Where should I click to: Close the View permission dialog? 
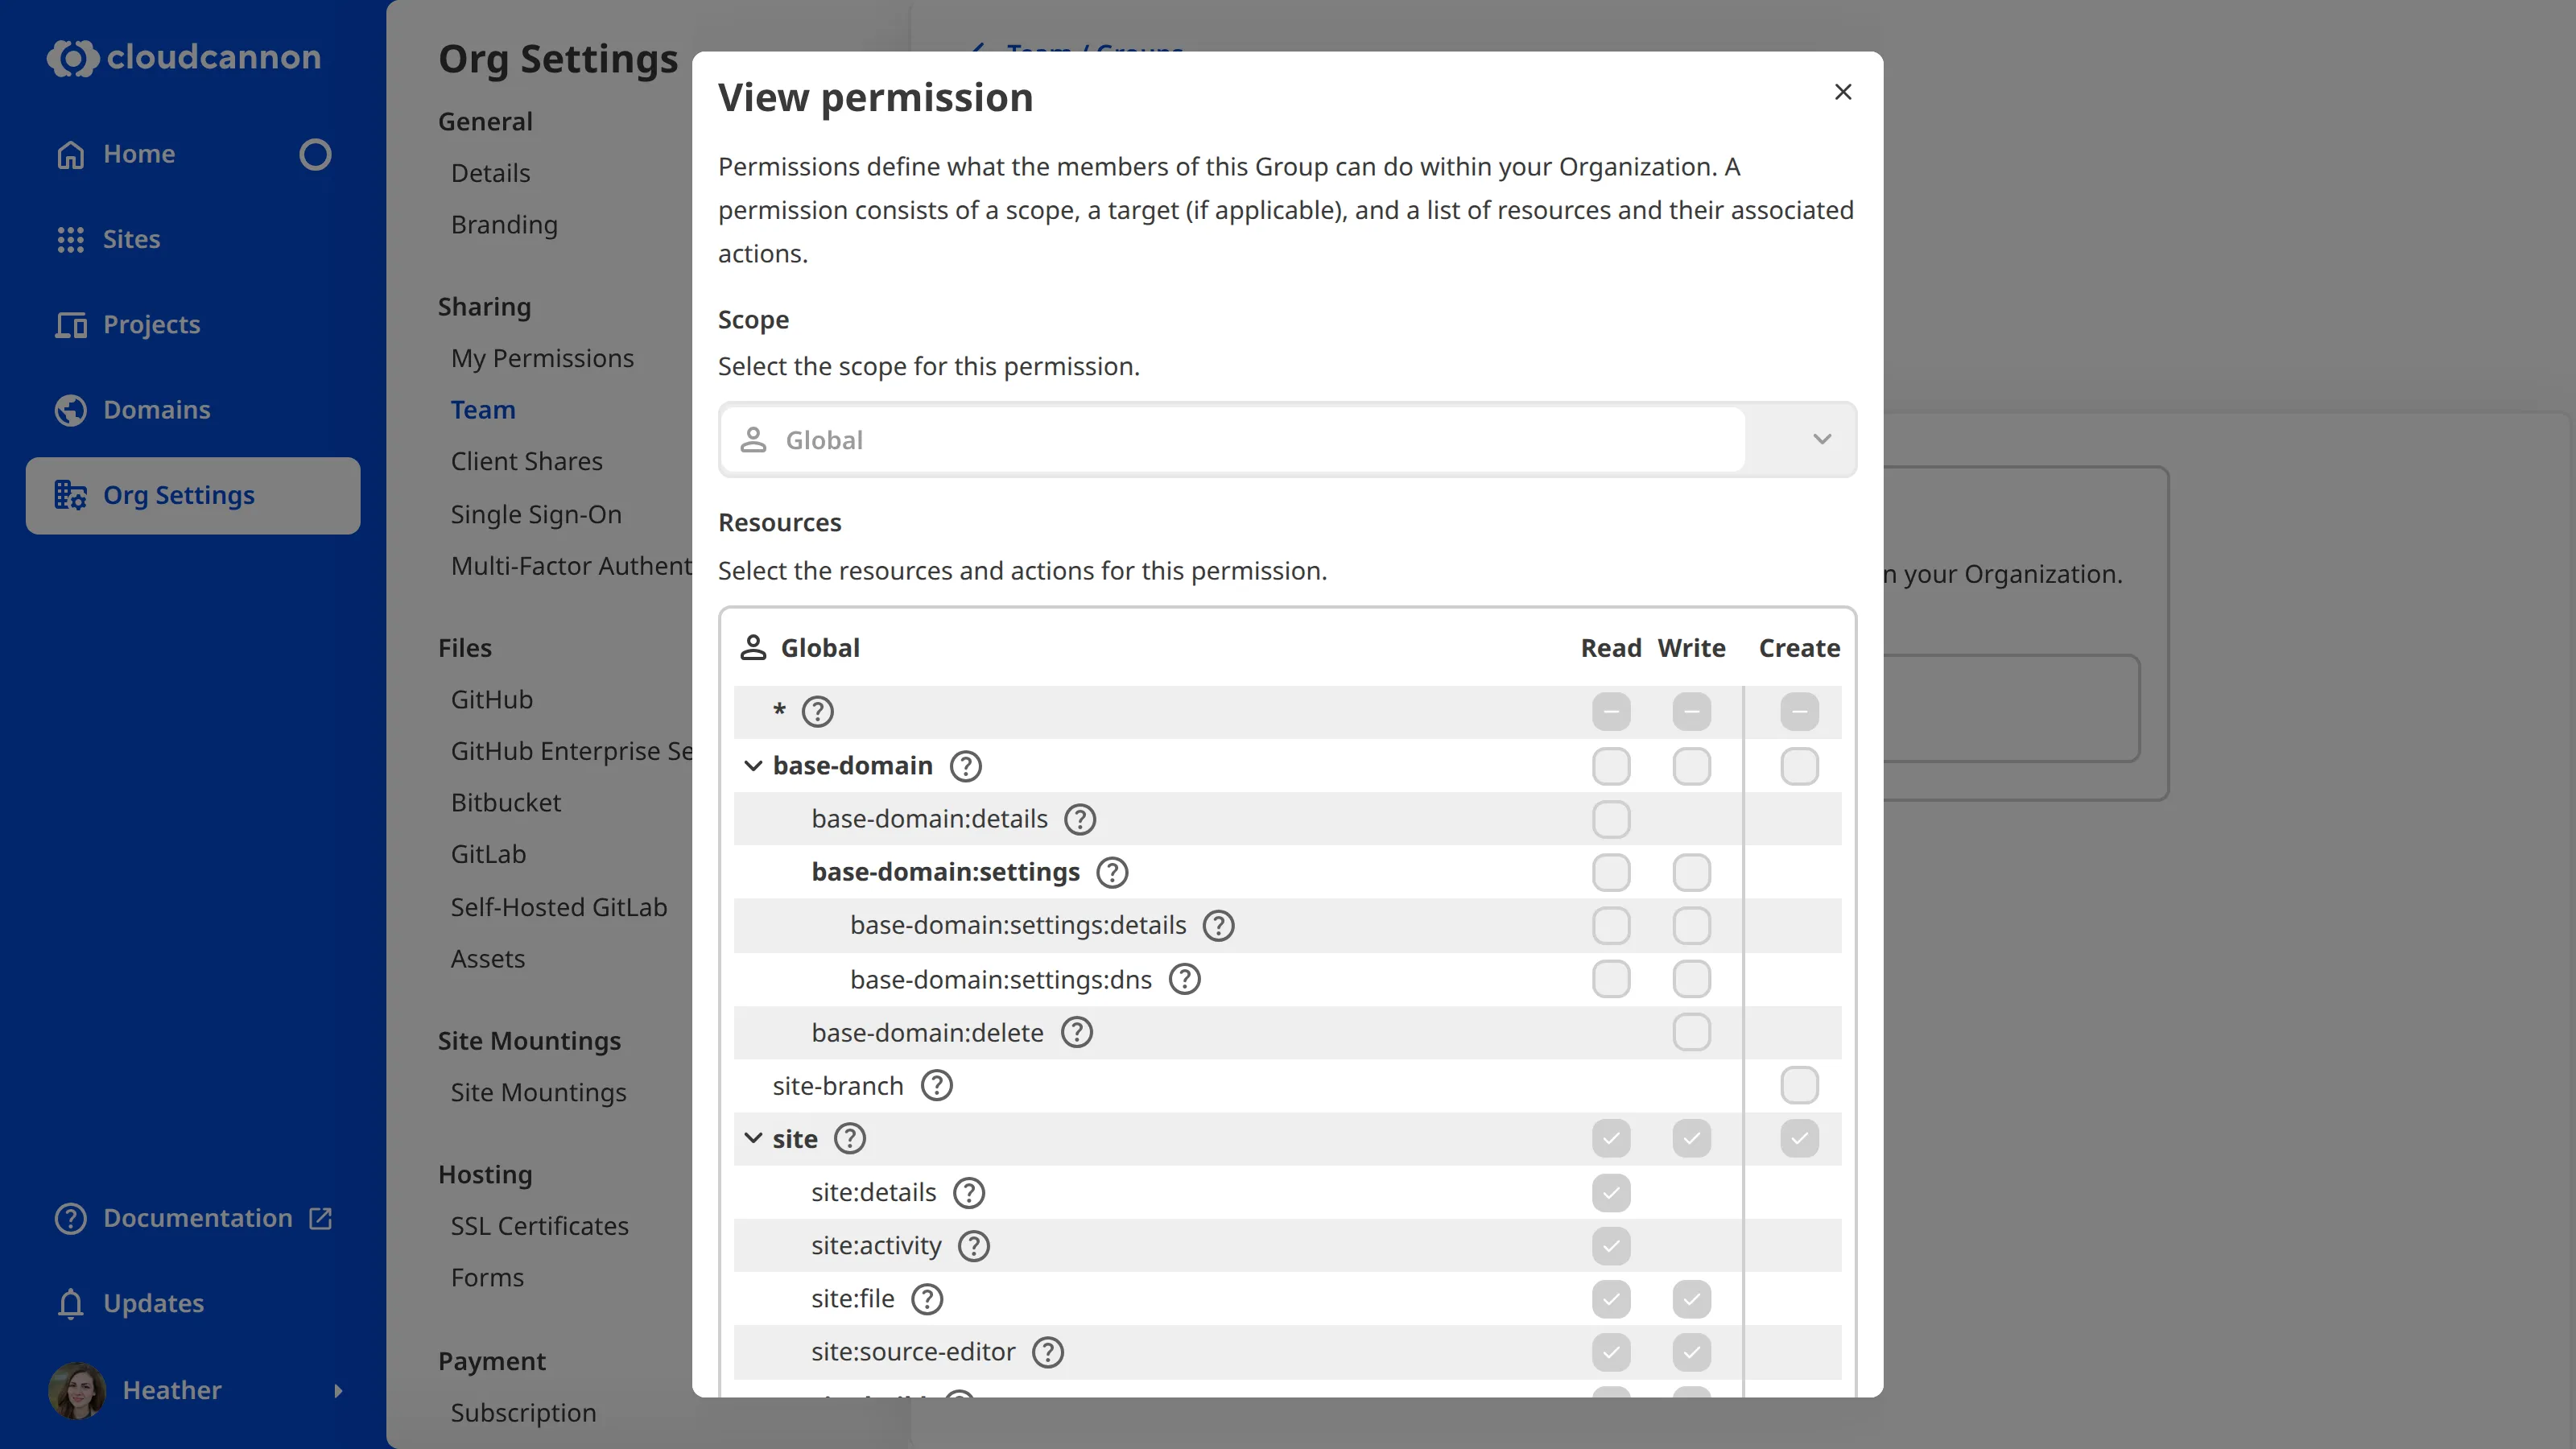[1843, 92]
